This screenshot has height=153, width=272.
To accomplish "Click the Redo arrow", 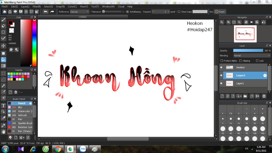I will tap(52, 12).
